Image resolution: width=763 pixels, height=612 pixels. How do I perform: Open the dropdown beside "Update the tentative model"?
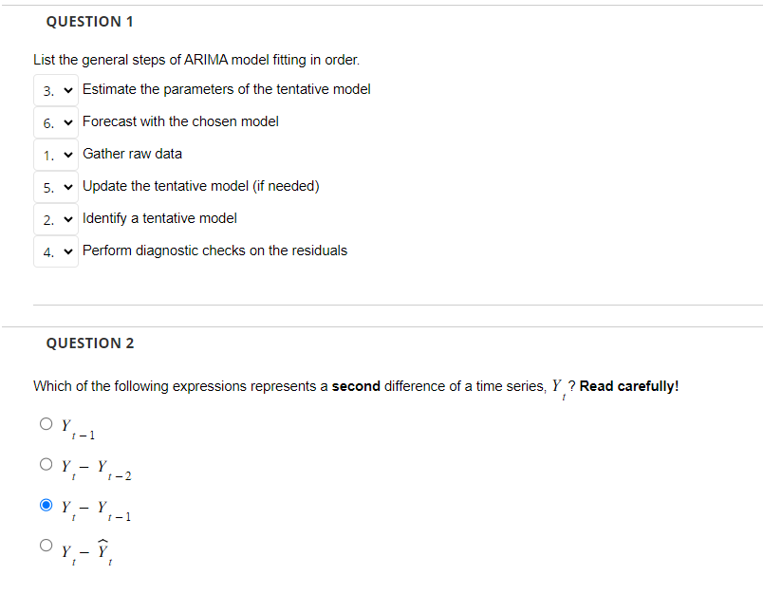pos(56,186)
